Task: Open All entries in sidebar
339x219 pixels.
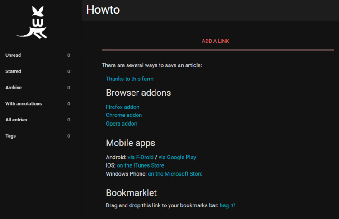Action: click(x=16, y=120)
